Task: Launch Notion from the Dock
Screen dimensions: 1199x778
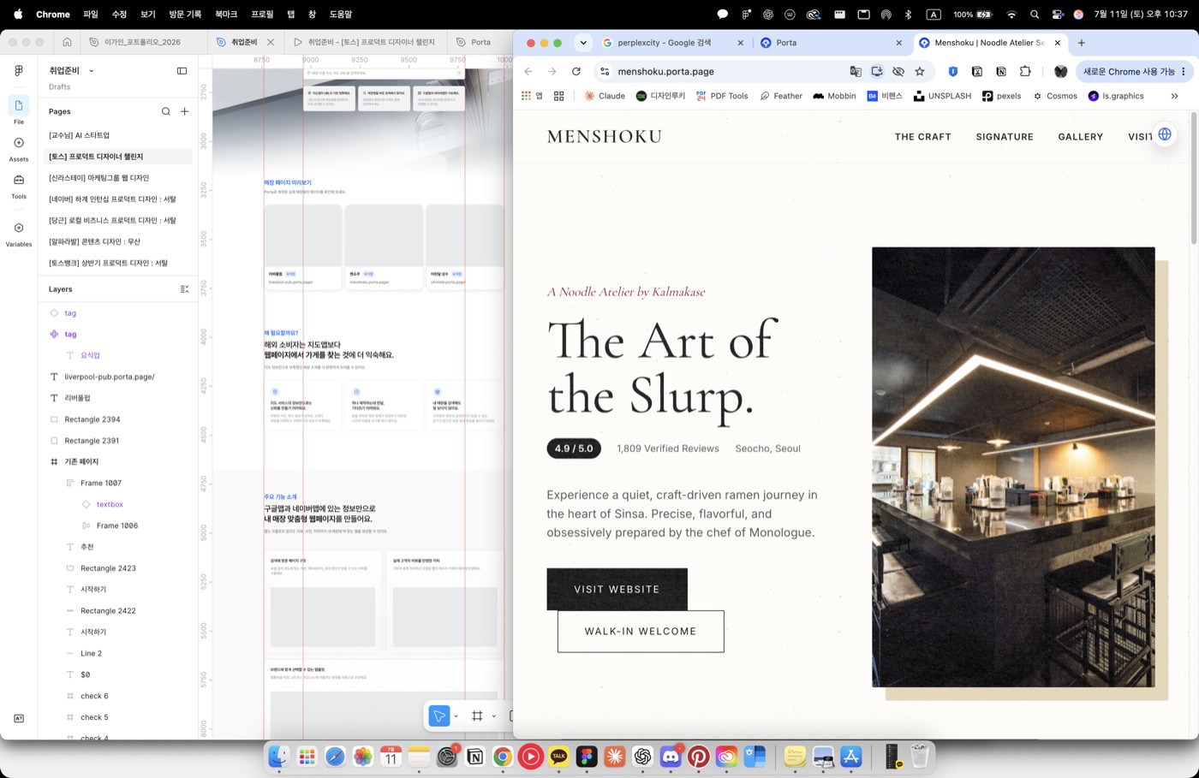Action: [x=474, y=757]
